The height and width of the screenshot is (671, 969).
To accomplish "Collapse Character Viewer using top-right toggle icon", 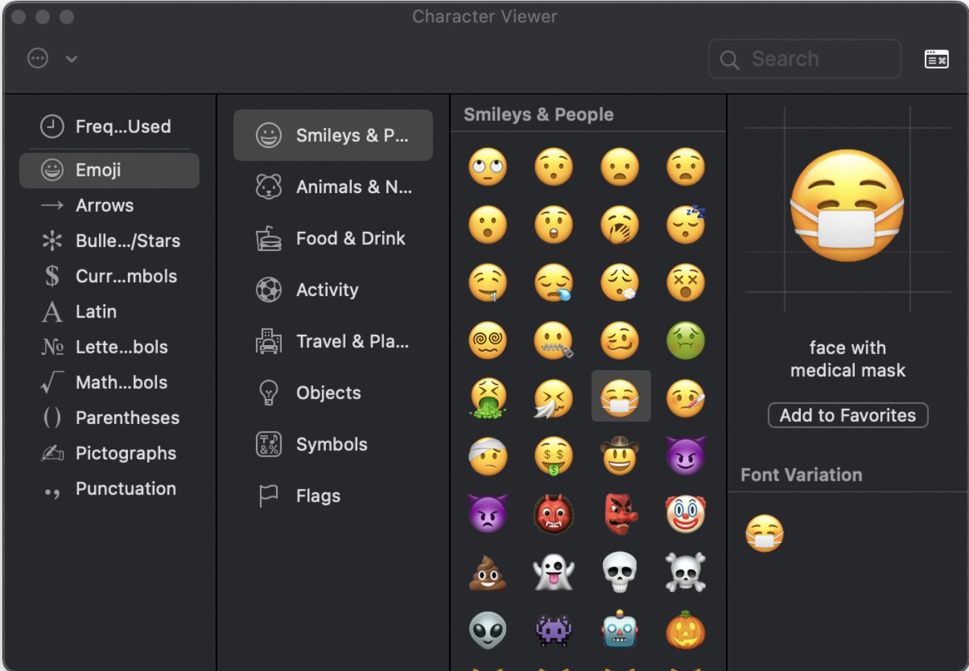I will click(936, 59).
